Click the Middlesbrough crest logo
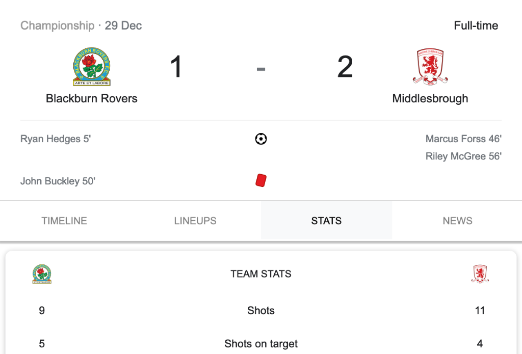The height and width of the screenshot is (354, 522). pos(430,67)
